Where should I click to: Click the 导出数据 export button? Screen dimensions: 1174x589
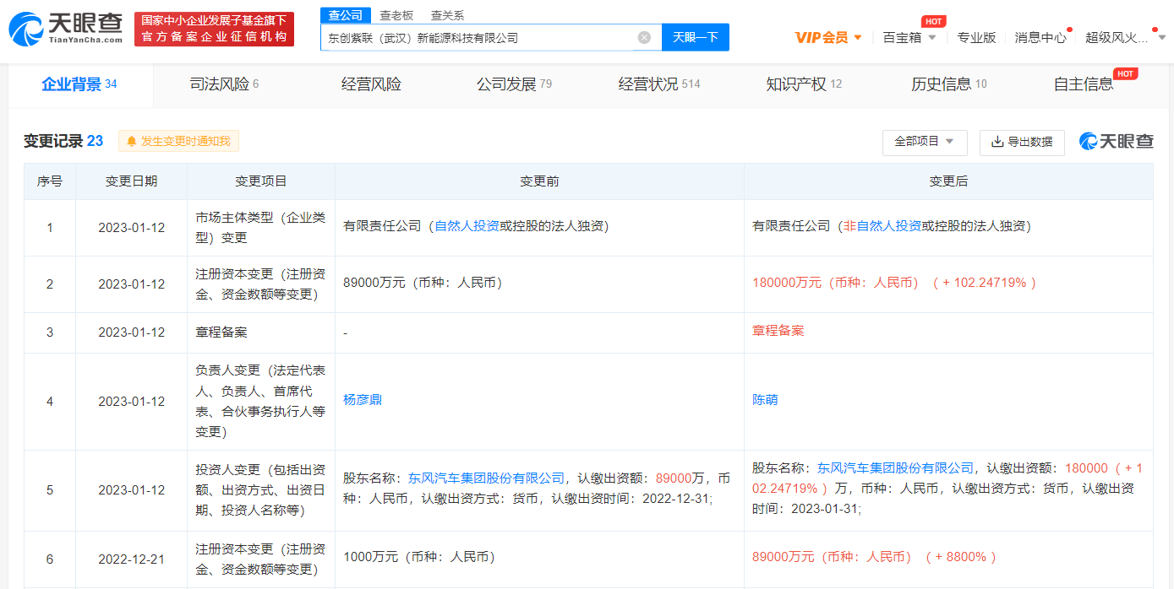pos(1022,142)
